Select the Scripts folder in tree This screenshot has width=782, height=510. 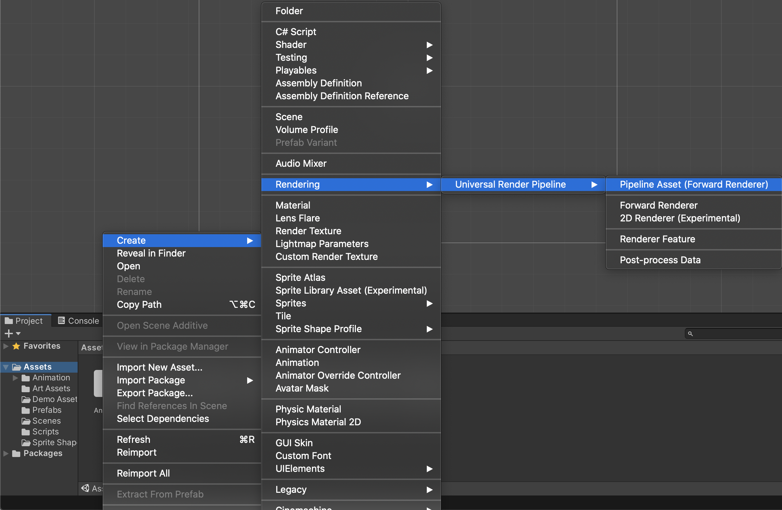click(45, 432)
